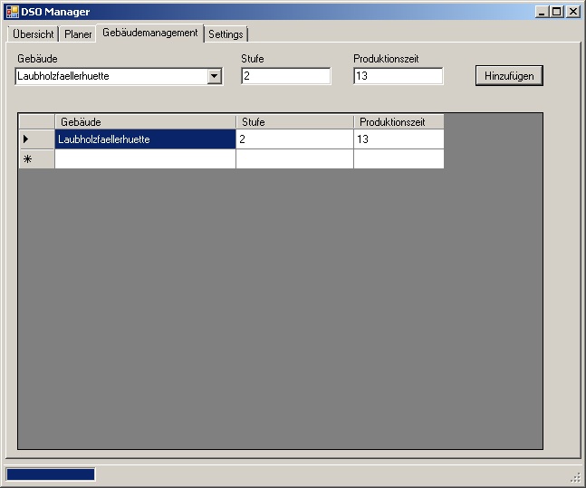The image size is (586, 488).
Task: Click the DSO Manager title bar icon
Action: click(x=13, y=12)
